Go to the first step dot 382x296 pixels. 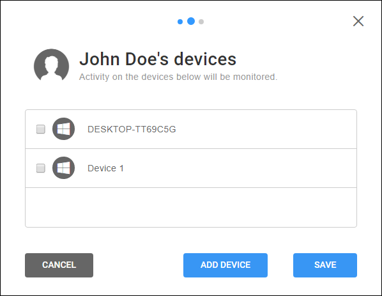click(x=180, y=22)
